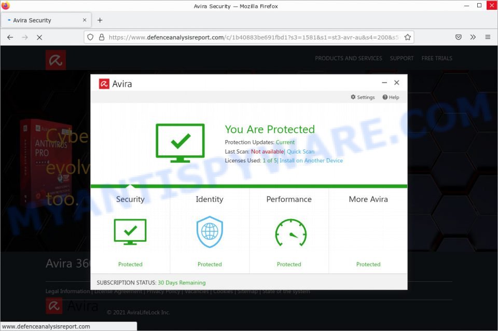Click Install on Another Device link

tap(311, 160)
